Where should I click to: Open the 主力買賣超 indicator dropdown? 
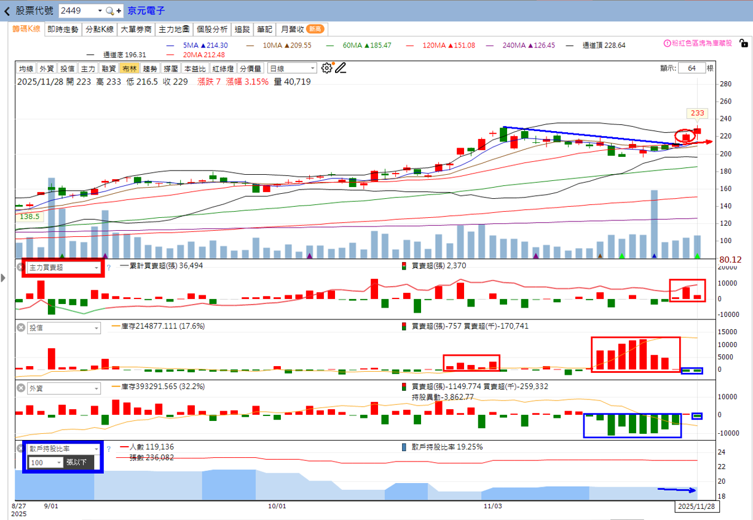[x=63, y=268]
